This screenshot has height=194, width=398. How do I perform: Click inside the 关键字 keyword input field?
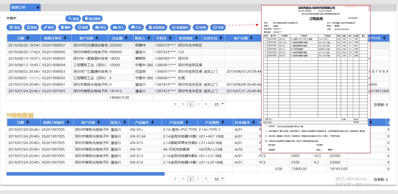[x=40, y=18]
